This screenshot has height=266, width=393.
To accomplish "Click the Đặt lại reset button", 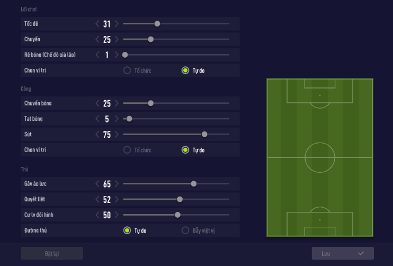I will coord(52,253).
